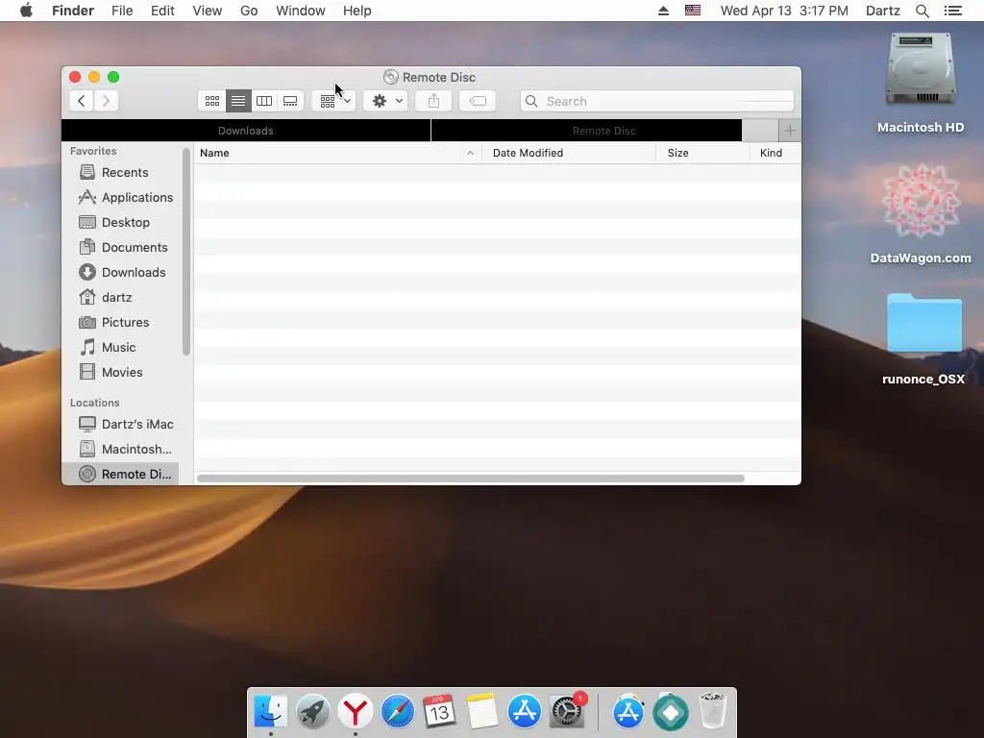The height and width of the screenshot is (738, 984).
Task: Select Dartz's iMac under Locations
Action: click(120, 424)
